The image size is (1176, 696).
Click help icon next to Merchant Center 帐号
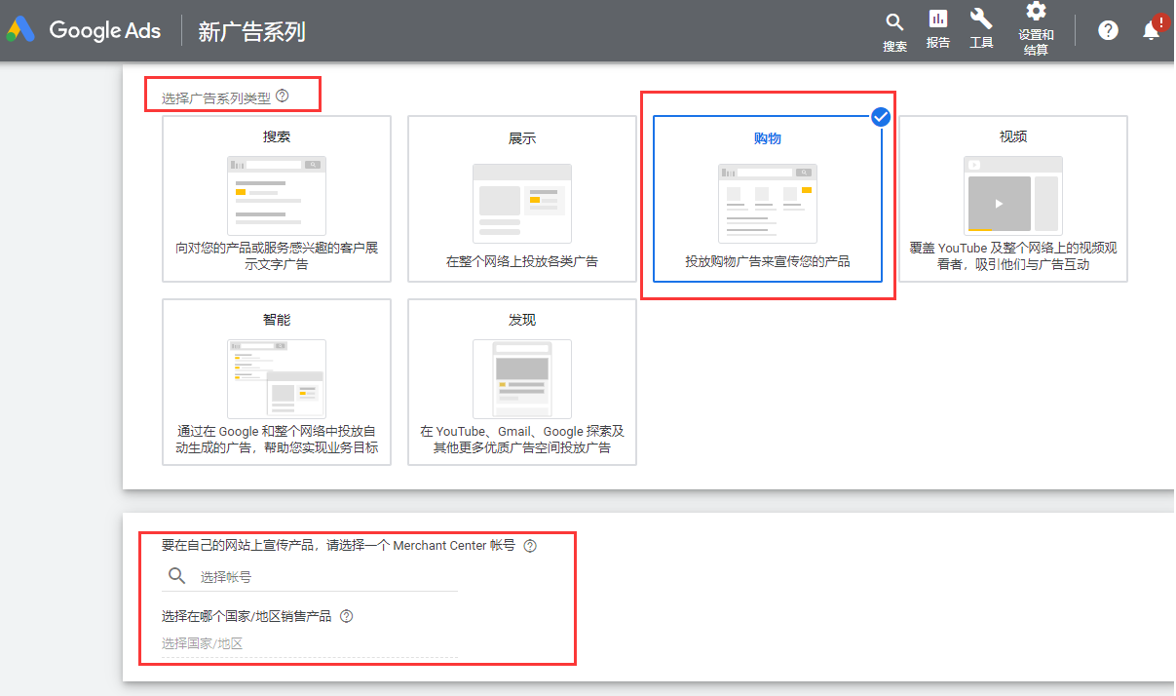pos(530,546)
